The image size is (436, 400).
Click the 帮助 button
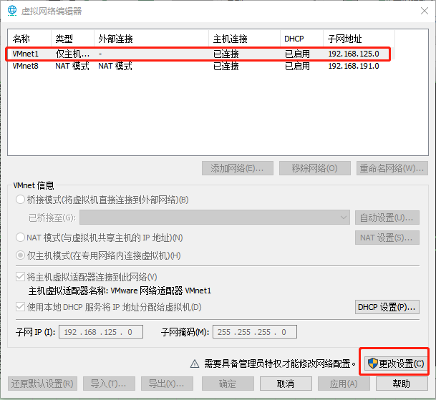click(402, 384)
